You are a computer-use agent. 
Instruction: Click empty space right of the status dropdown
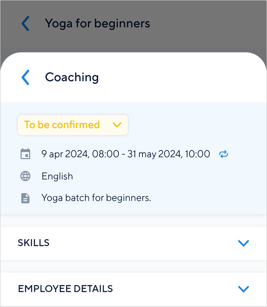tap(193, 125)
